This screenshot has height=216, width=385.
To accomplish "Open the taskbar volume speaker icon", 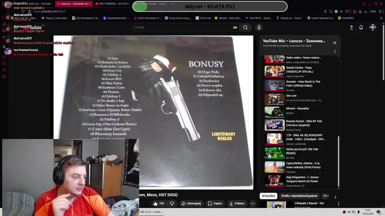I will tap(349, 212).
